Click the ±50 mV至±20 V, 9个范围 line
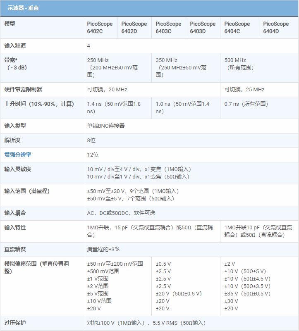Viewport: 299px width, 331px height. [133, 191]
